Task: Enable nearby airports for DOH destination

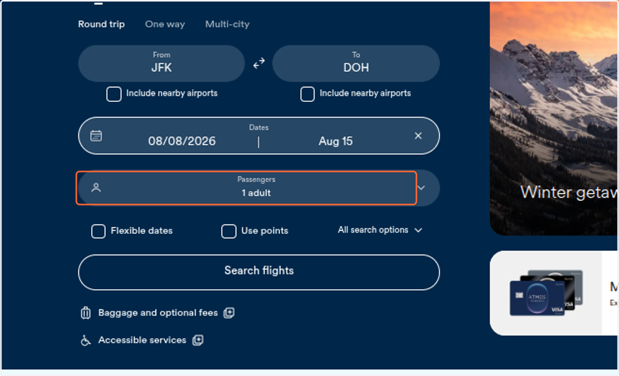Action: [x=307, y=94]
